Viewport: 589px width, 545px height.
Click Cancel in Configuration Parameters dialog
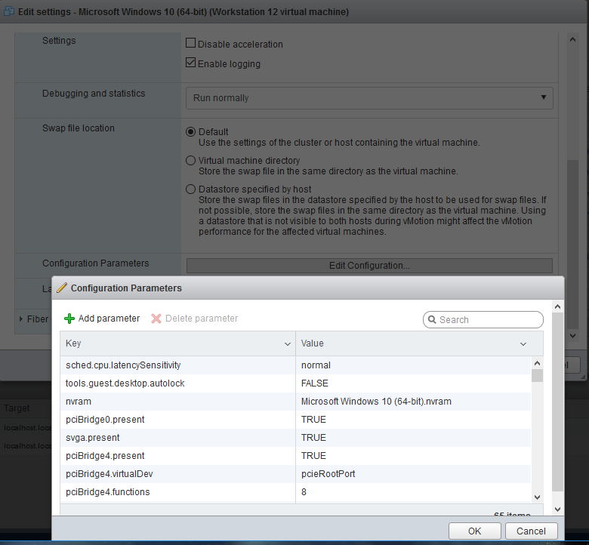coord(531,531)
